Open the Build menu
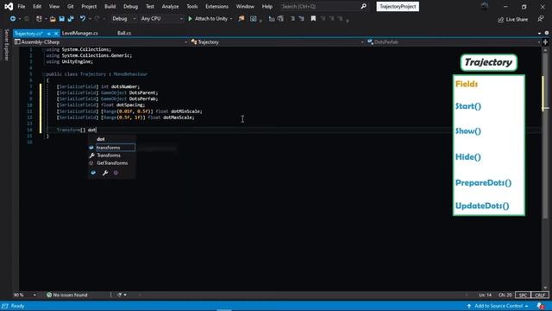Image resolution: width=552 pixels, height=311 pixels. pyautogui.click(x=110, y=6)
